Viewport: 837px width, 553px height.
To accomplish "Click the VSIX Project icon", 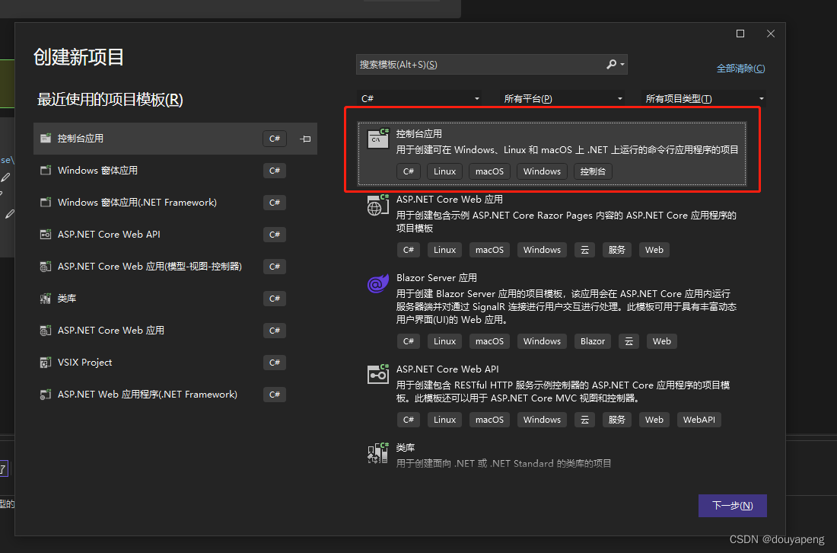I will click(46, 363).
